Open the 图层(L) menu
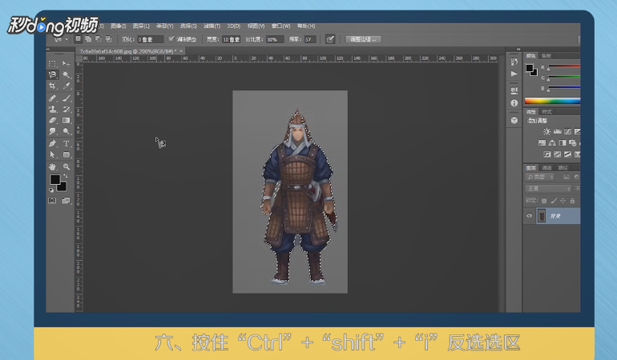Viewport: 617px width, 360px height. coord(141,26)
